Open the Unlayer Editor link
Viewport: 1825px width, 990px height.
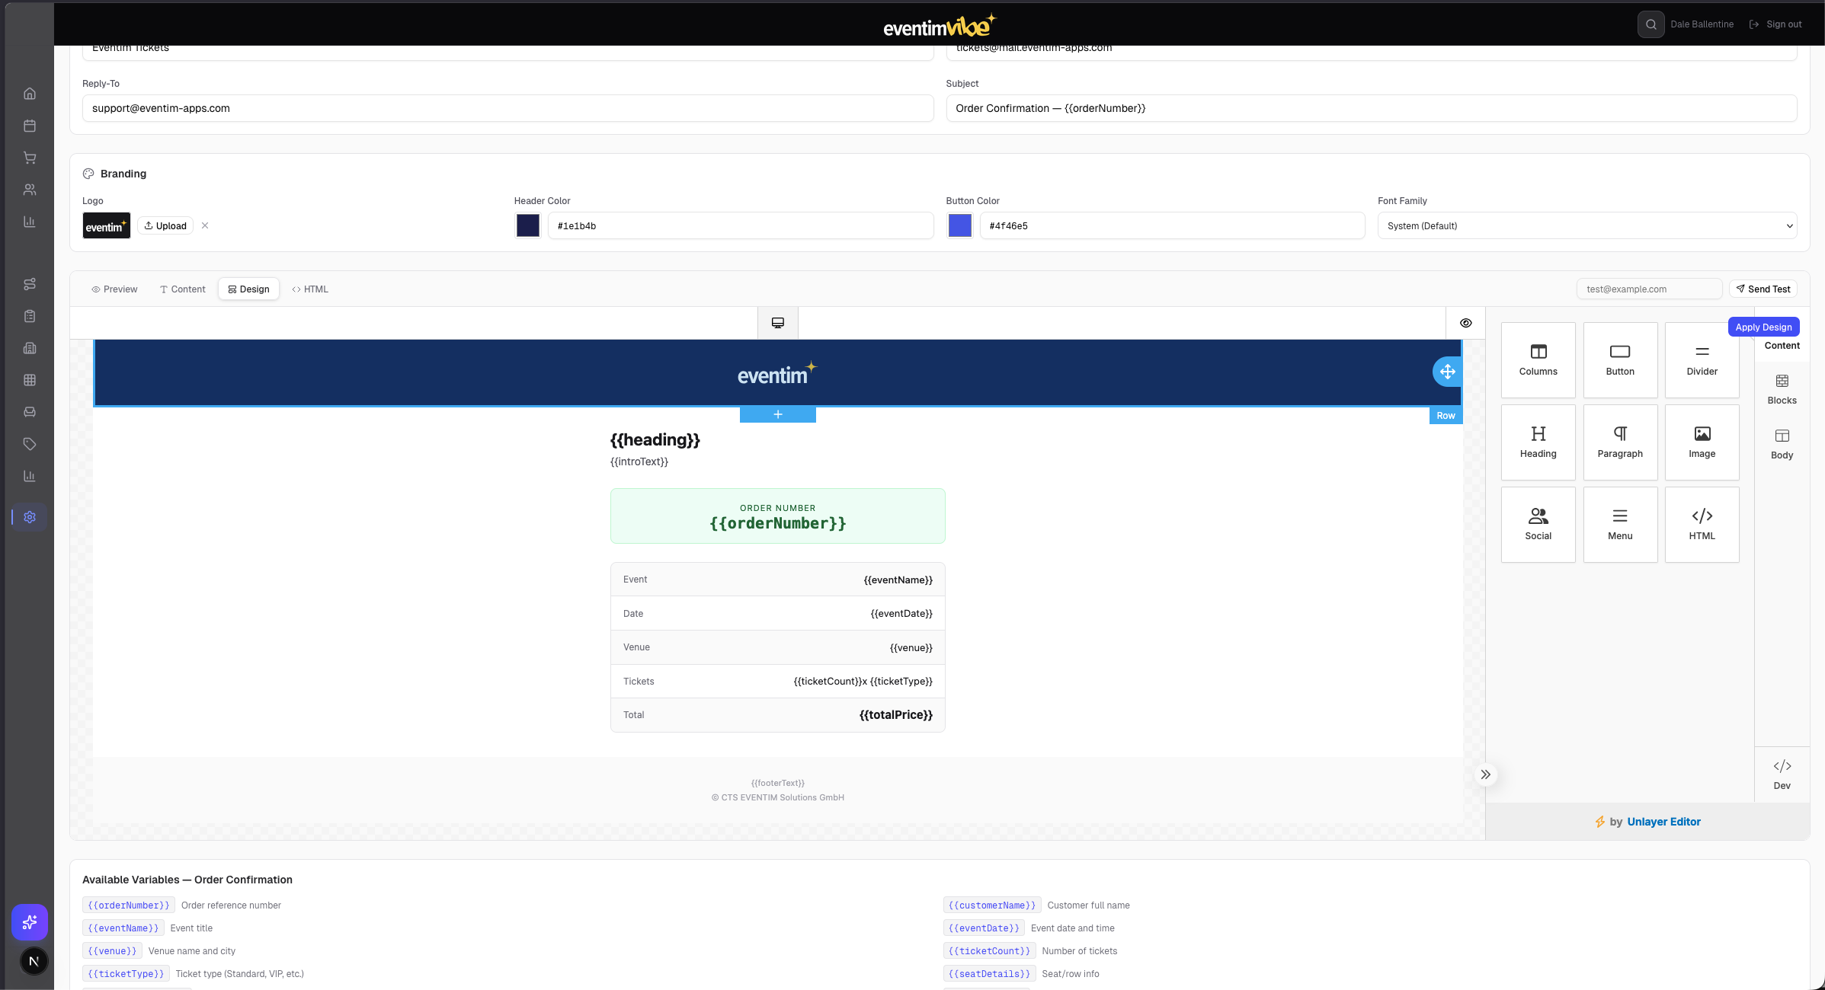tap(1663, 822)
